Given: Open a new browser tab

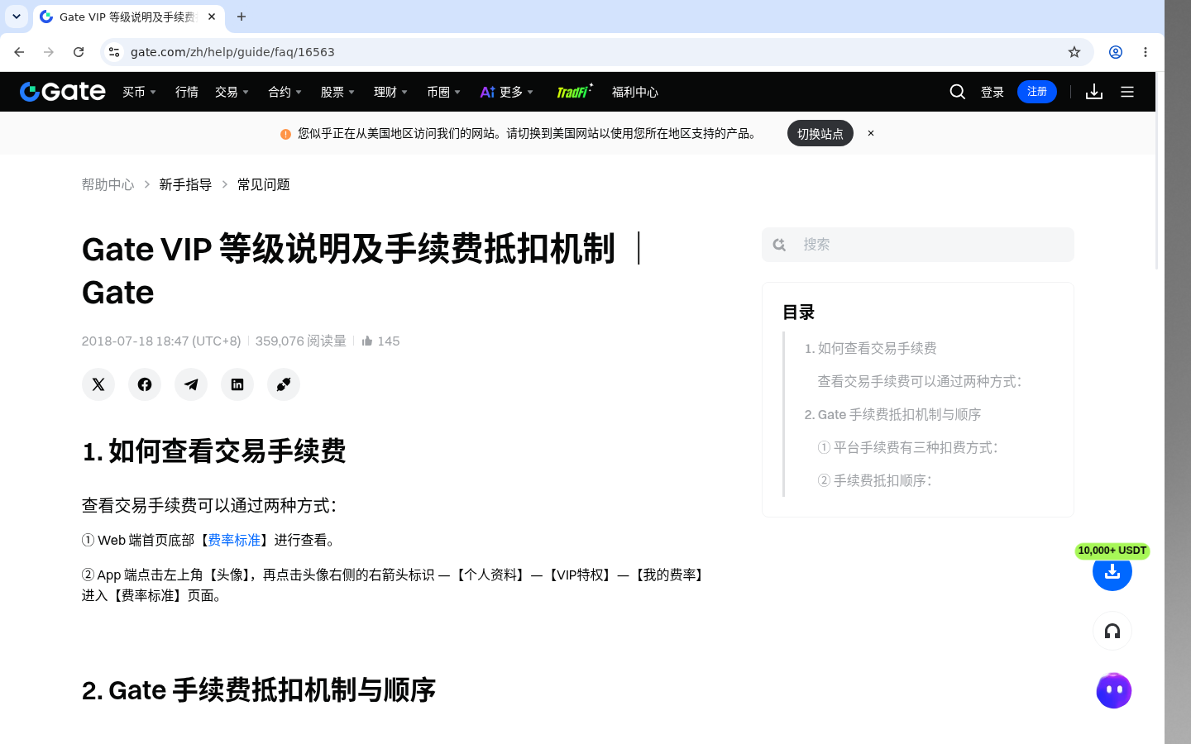Looking at the screenshot, I should click(x=242, y=17).
